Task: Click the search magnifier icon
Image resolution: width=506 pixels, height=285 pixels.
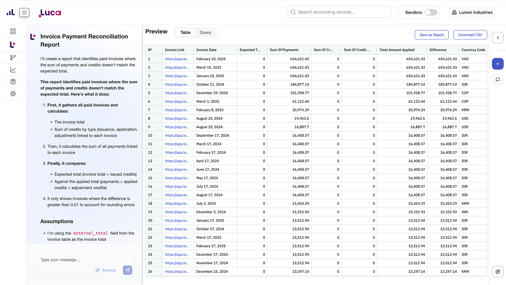Action: coord(293,12)
